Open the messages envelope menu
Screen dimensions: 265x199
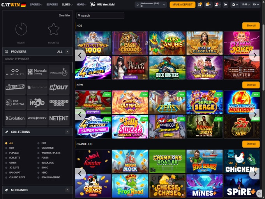click(x=208, y=5)
